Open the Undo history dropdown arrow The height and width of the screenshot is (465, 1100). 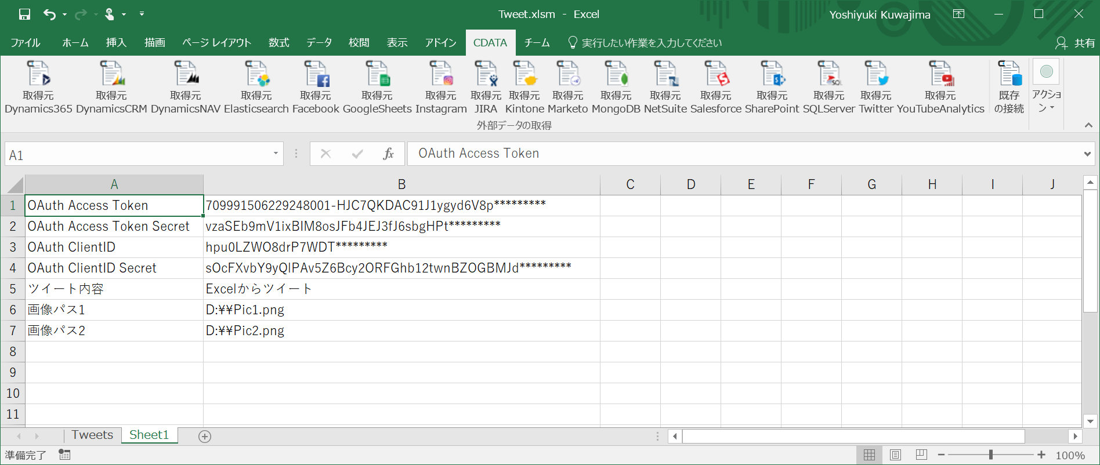point(64,14)
